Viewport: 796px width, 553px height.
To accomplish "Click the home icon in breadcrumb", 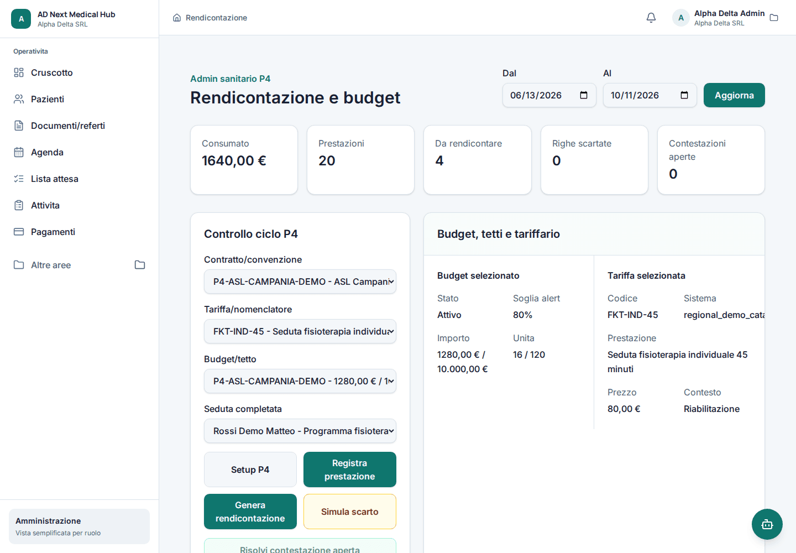I will 177,18.
